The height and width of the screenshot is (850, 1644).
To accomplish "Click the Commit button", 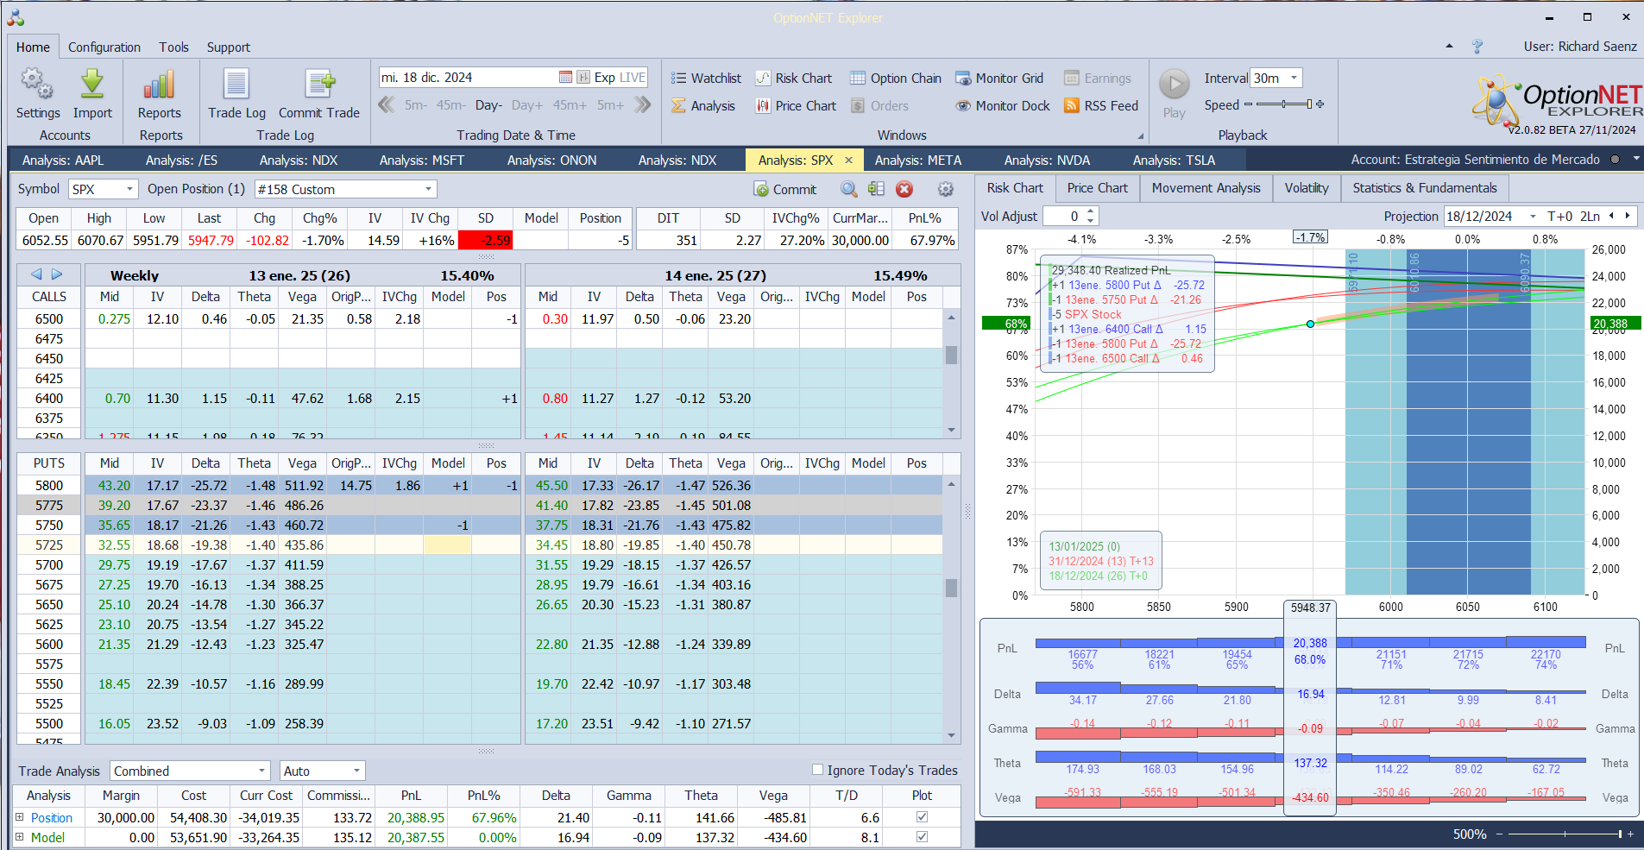I will pyautogui.click(x=785, y=190).
